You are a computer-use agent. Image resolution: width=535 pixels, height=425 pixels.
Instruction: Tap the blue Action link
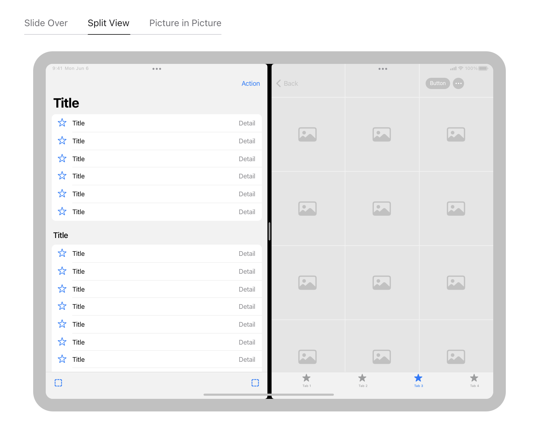click(x=250, y=84)
